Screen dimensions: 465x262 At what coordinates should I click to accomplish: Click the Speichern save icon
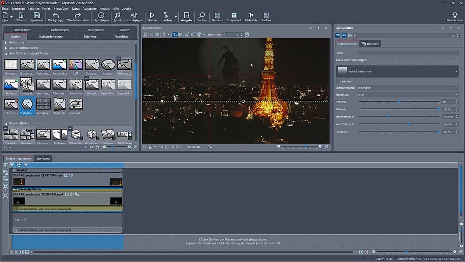pos(36,16)
